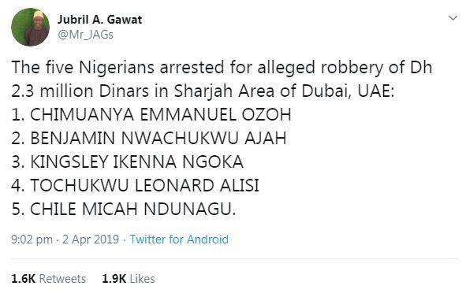Click the line mentioning Sharjah Area of Dubai
The width and height of the screenshot is (466, 297).
coord(203,91)
